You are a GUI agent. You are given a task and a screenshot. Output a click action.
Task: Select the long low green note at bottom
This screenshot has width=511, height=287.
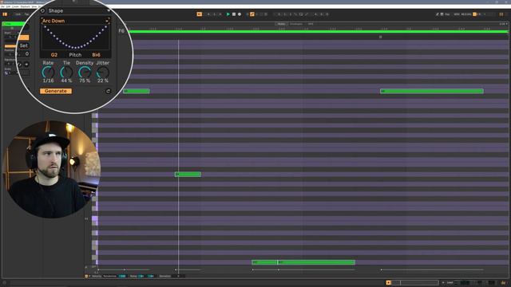[316, 262]
